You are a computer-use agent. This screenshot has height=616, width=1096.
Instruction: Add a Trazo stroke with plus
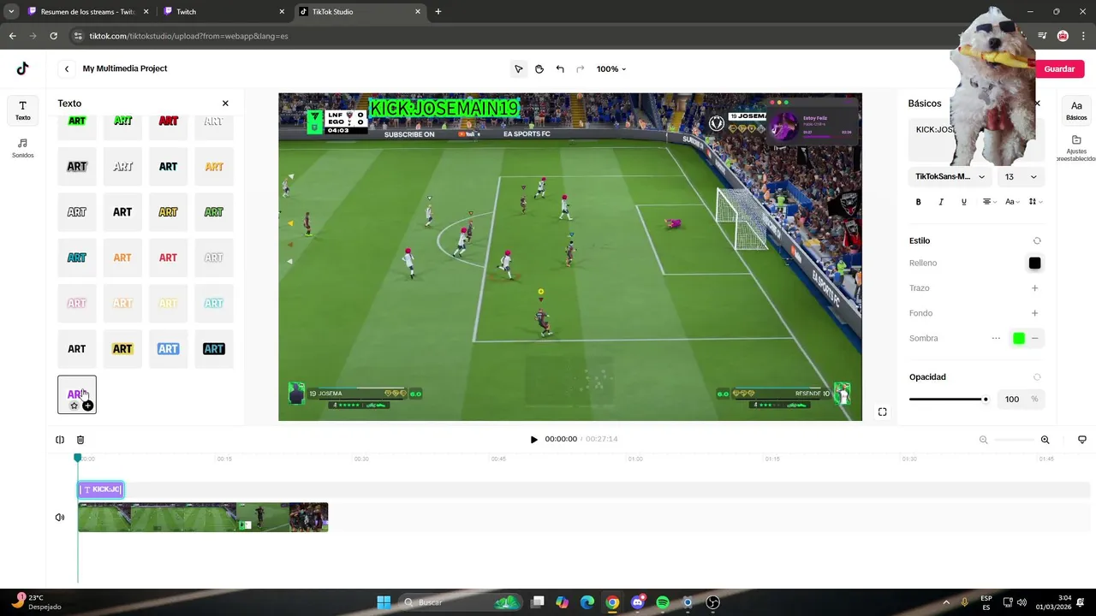coord(1034,288)
